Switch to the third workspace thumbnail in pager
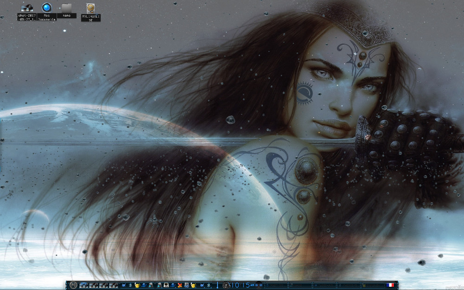 click(x=103, y=285)
